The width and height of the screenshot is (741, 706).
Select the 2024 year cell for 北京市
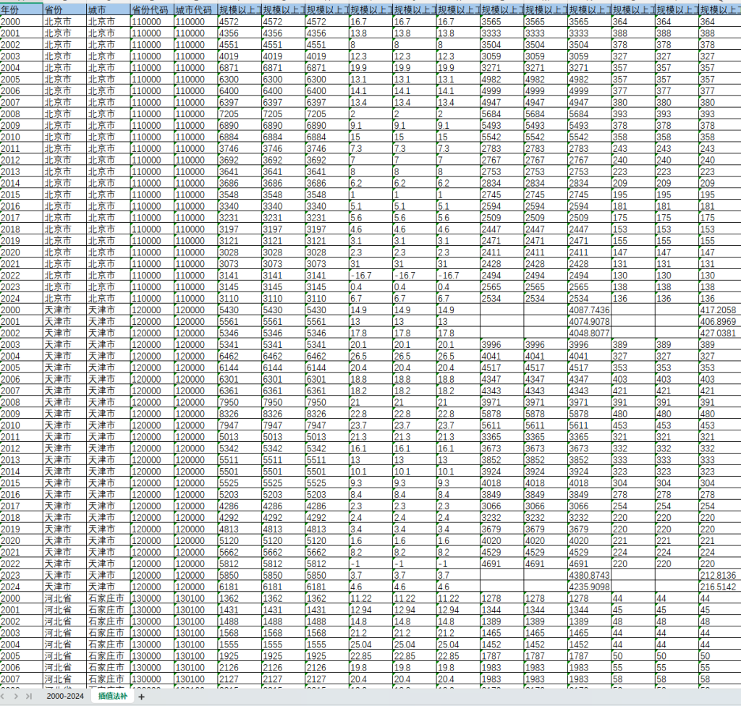(x=21, y=298)
